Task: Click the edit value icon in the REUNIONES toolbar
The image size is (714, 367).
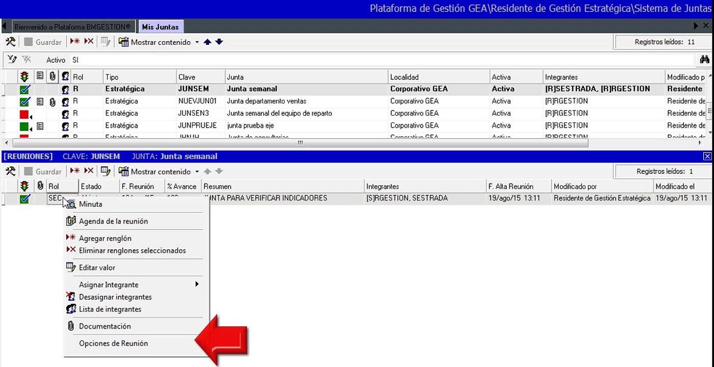Action: click(105, 171)
